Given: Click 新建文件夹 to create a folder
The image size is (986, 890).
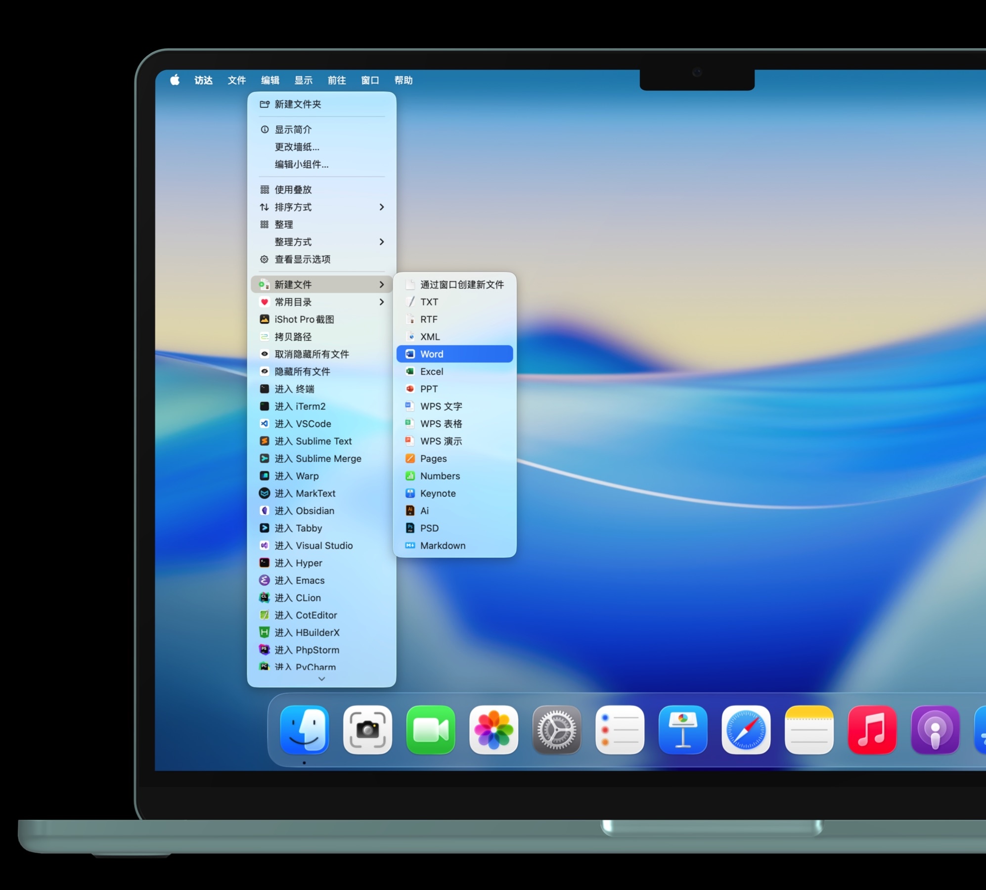Looking at the screenshot, I should click(297, 104).
